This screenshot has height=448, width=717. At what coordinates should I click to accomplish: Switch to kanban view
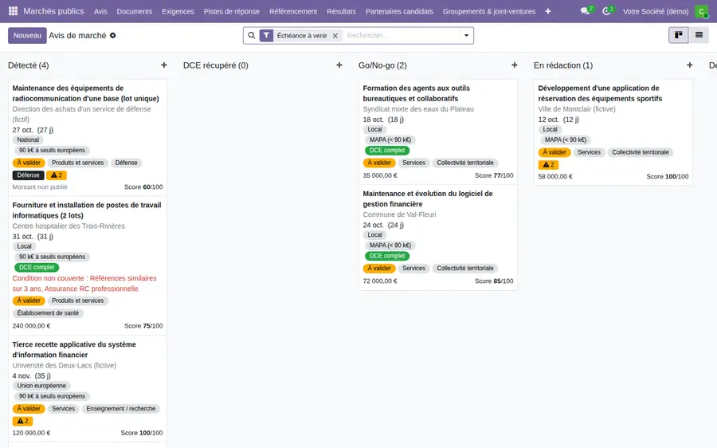click(x=679, y=35)
